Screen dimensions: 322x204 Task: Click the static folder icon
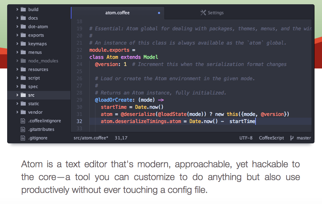coord(23,103)
